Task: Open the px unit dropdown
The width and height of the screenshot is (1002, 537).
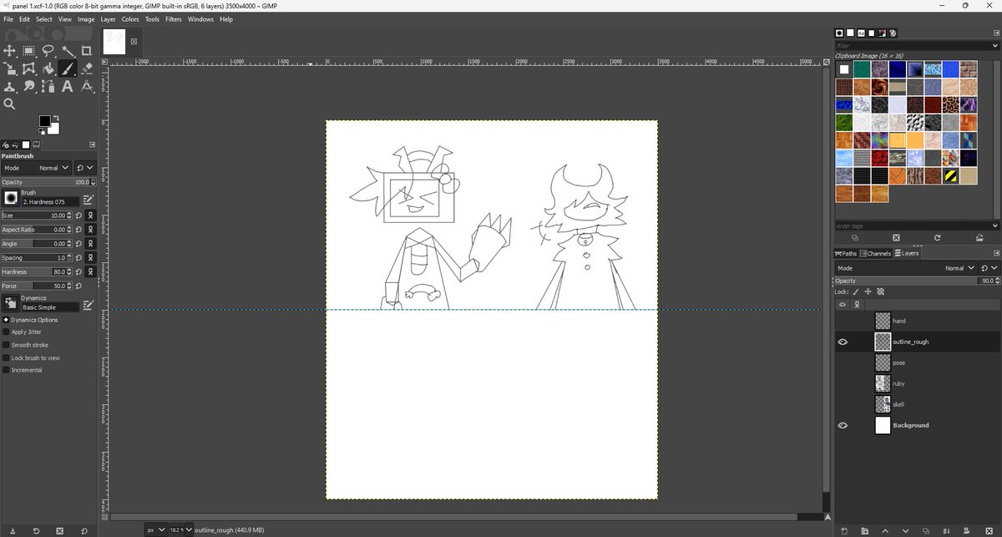Action: click(155, 530)
